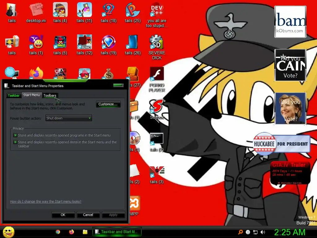
Task: Click the Cain 'Did you Vote?' gadget
Action: pos(290,65)
